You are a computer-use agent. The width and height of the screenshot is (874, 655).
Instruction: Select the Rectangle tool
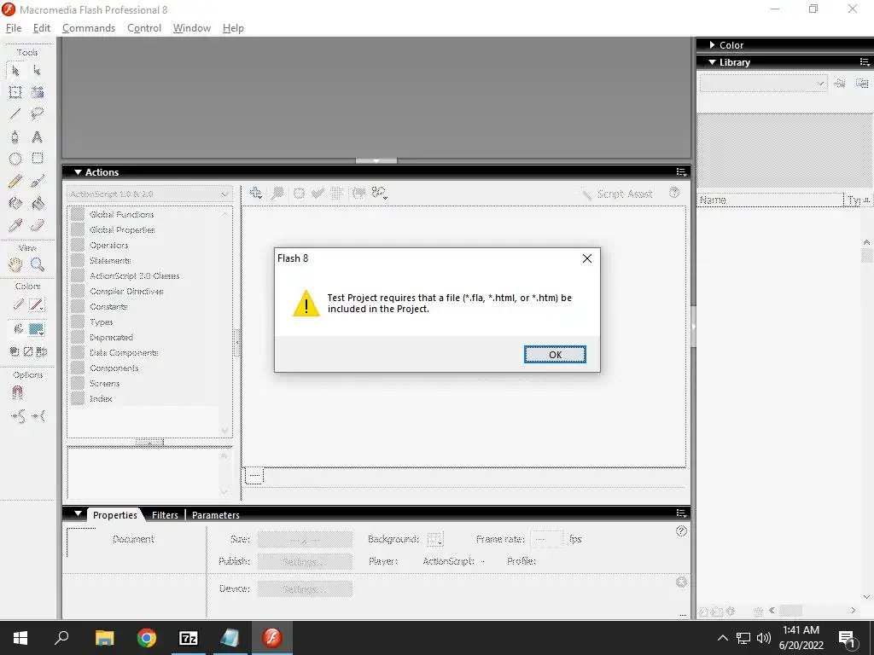(38, 159)
